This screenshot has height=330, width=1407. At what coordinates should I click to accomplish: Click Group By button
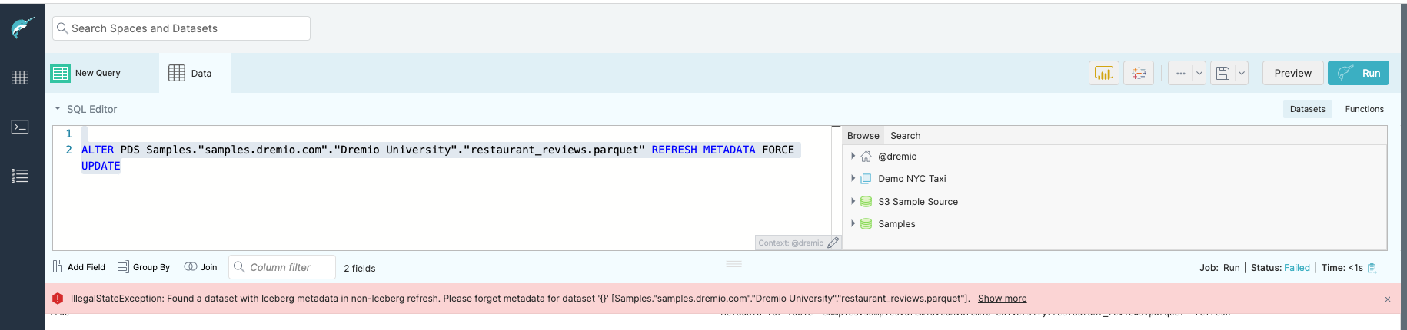click(x=144, y=267)
